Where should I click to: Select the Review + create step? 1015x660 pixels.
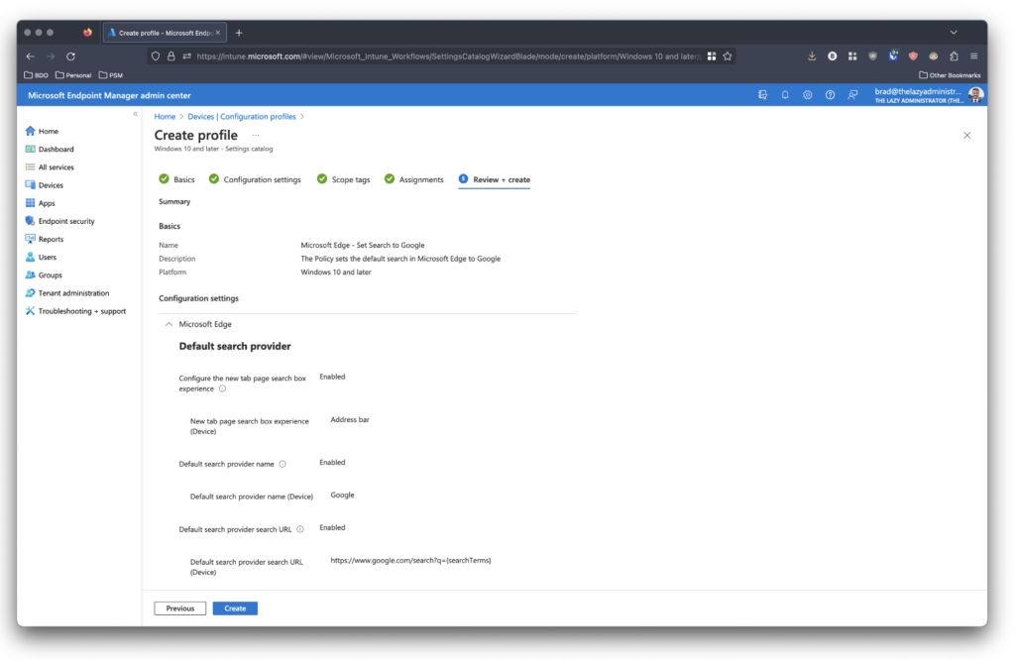pyautogui.click(x=495, y=179)
